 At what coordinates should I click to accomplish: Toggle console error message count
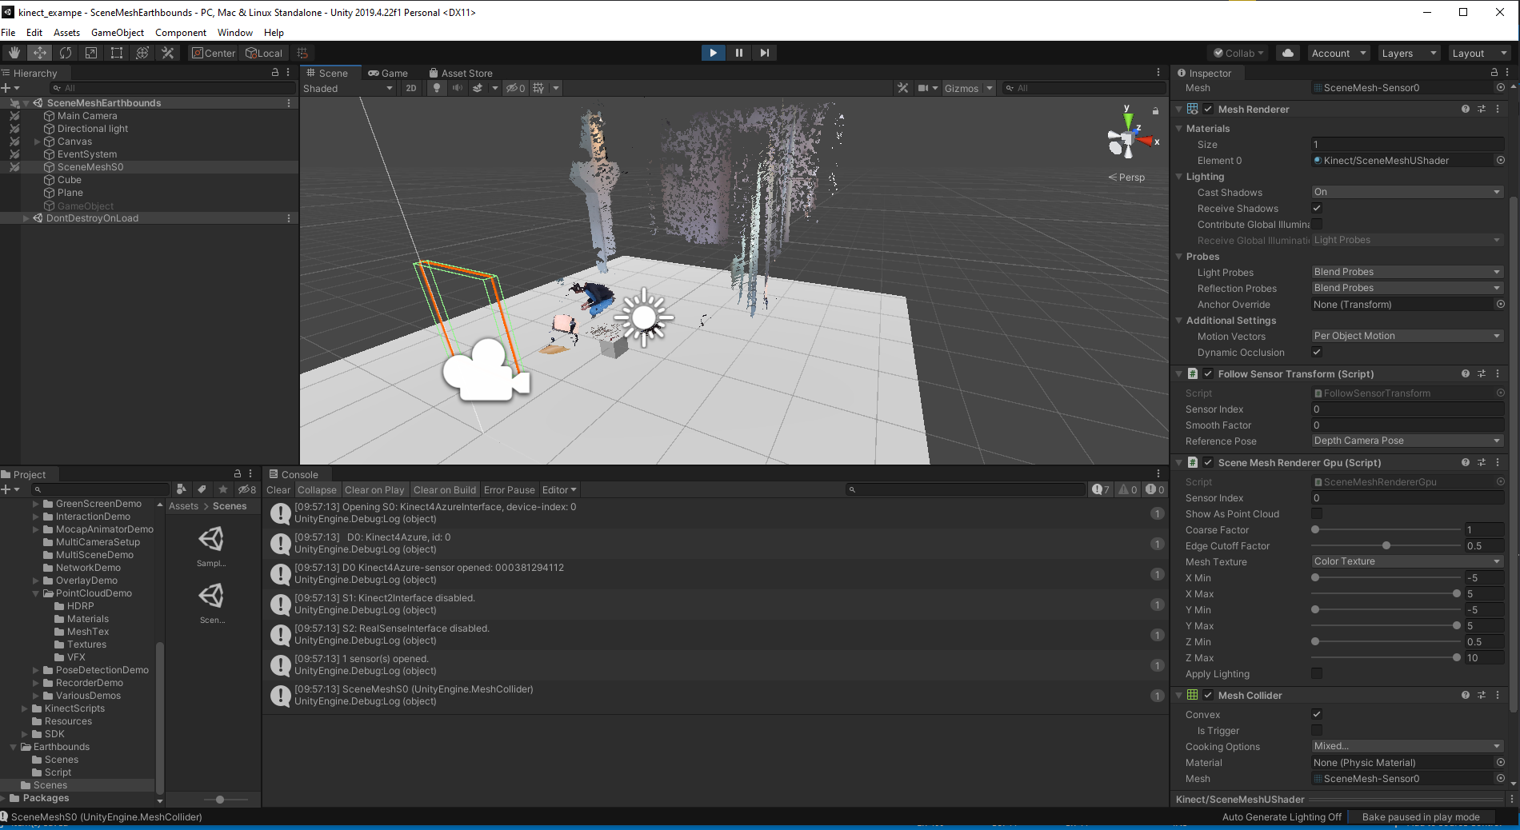tap(1154, 489)
